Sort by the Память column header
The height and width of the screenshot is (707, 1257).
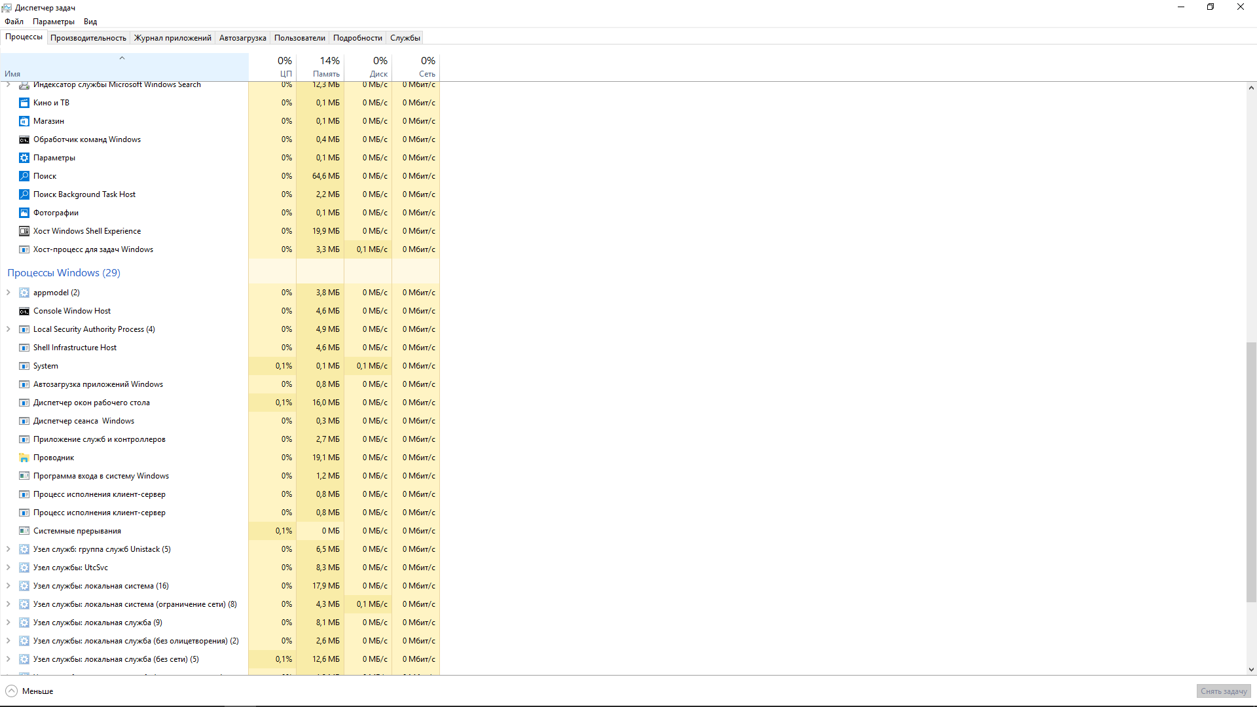click(325, 67)
